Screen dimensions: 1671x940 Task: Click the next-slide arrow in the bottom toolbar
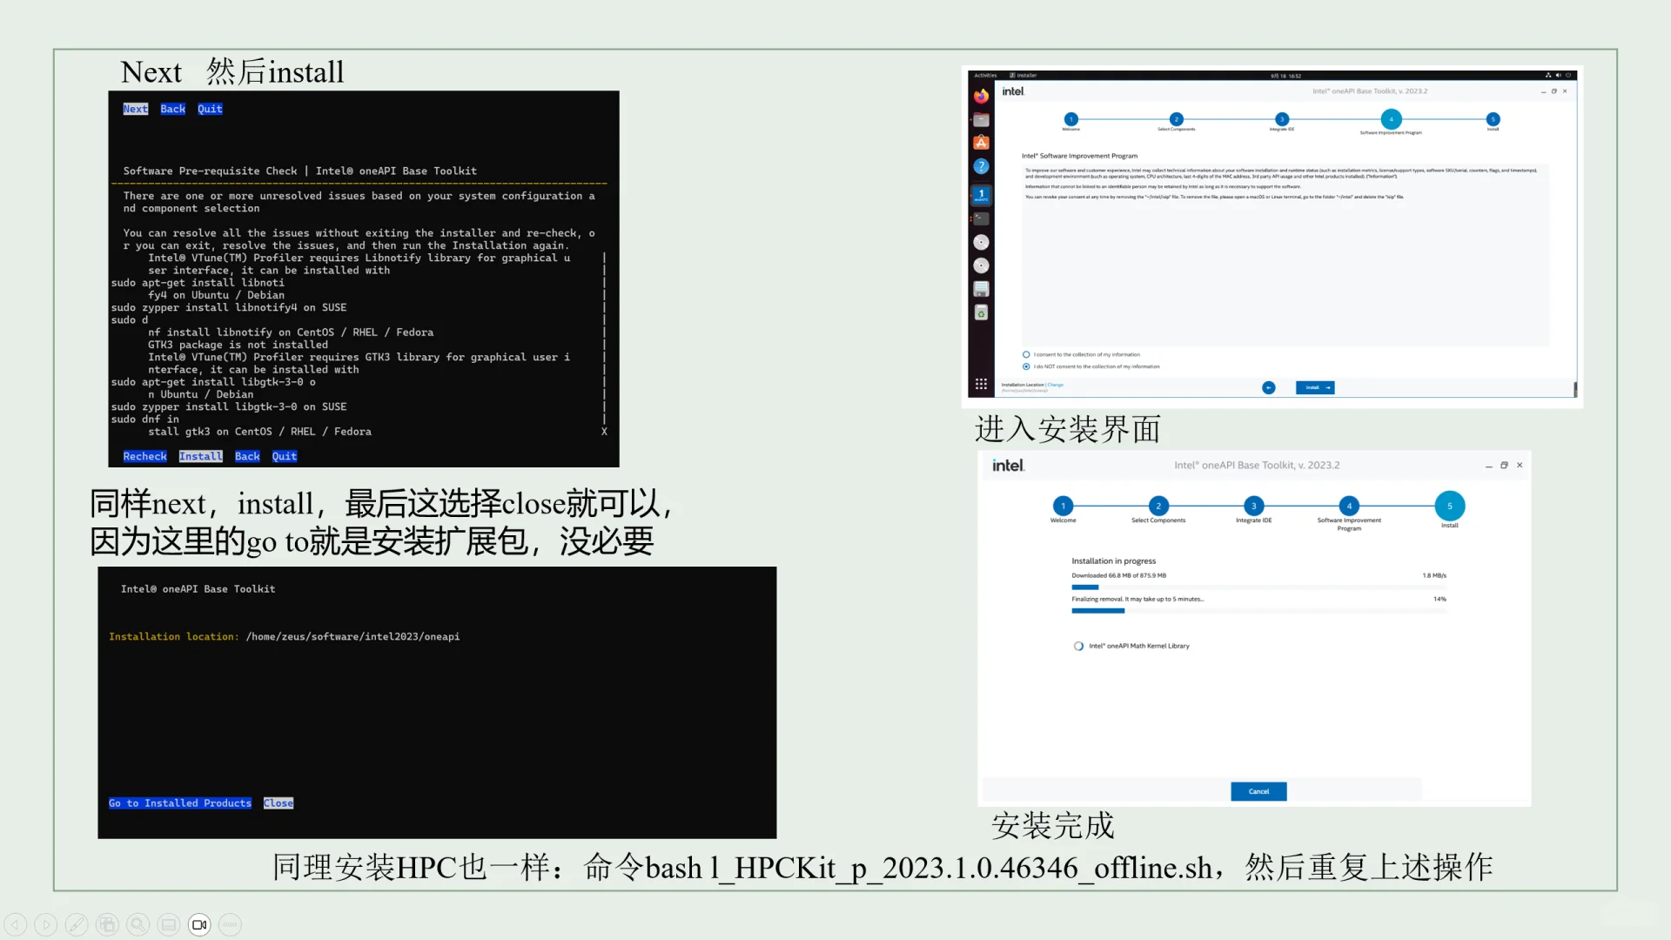[45, 924]
